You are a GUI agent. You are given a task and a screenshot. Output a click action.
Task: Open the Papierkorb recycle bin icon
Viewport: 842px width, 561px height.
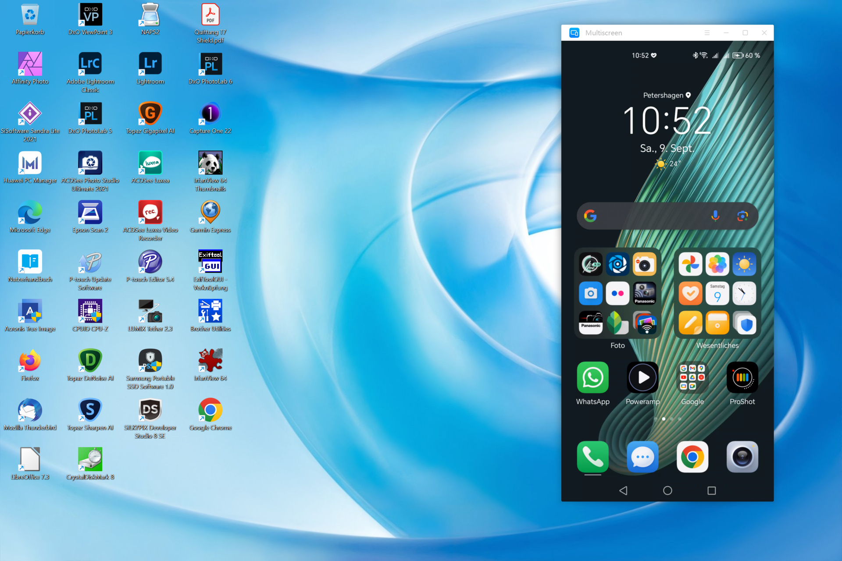30,15
